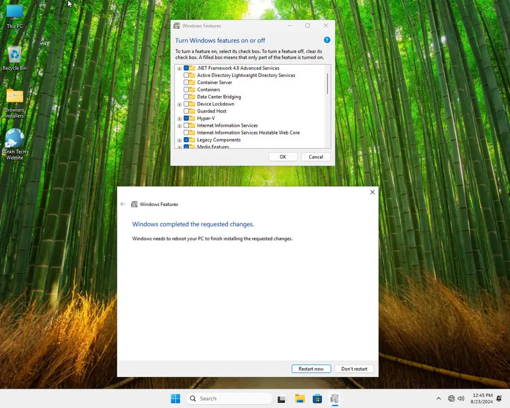This screenshot has height=408, width=510.
Task: Expand the .NET Framework 4.8 Advanced Services node
Action: pyautogui.click(x=180, y=68)
